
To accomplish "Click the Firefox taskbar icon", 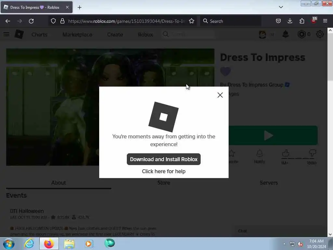I will click(49, 243).
